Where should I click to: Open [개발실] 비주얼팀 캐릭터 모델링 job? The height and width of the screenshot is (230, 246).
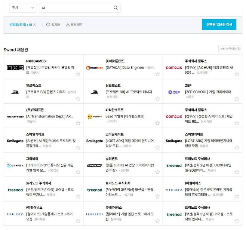(50, 70)
